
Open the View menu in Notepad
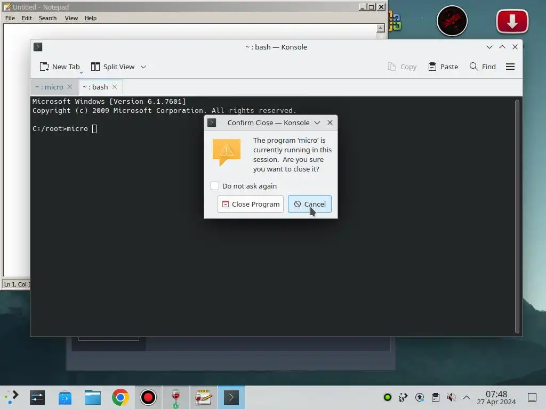(71, 18)
